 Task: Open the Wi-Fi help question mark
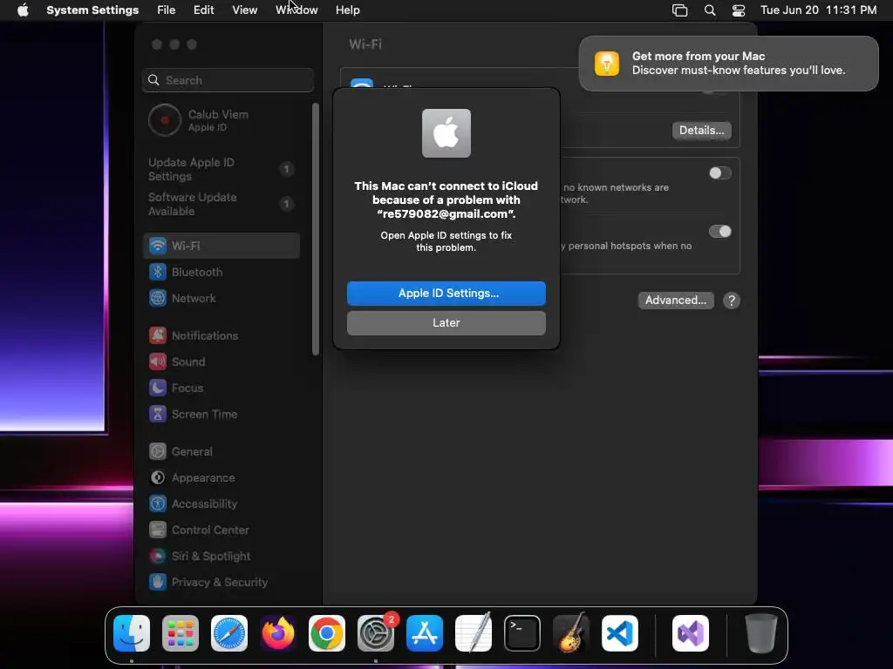(732, 301)
